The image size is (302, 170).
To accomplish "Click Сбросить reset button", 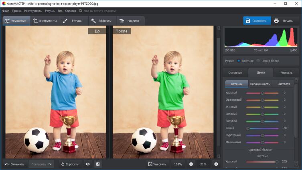I will (69, 164).
